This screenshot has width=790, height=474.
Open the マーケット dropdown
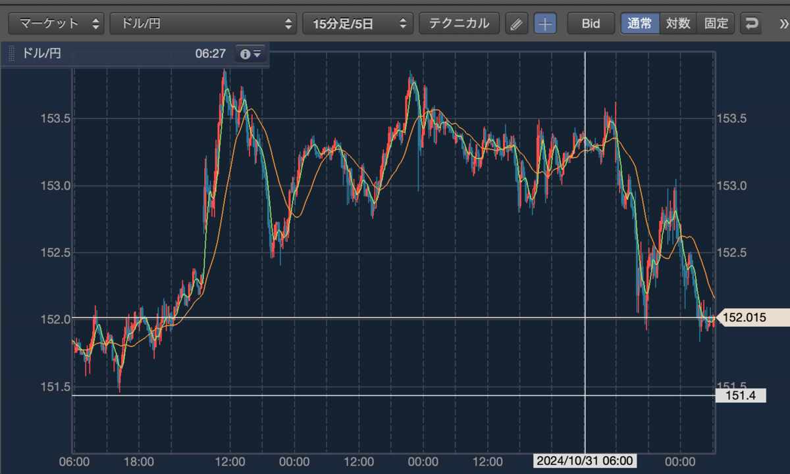pyautogui.click(x=56, y=24)
